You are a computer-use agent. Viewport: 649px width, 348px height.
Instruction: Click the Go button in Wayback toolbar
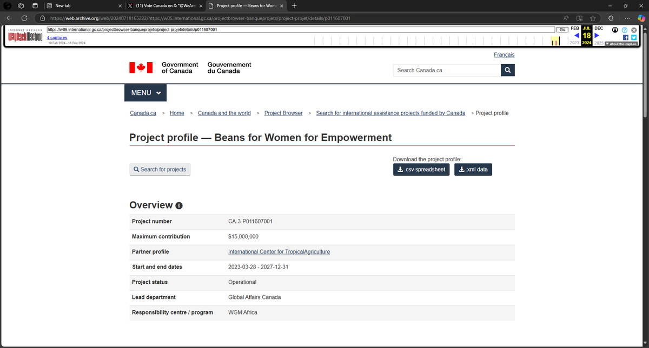(x=562, y=29)
